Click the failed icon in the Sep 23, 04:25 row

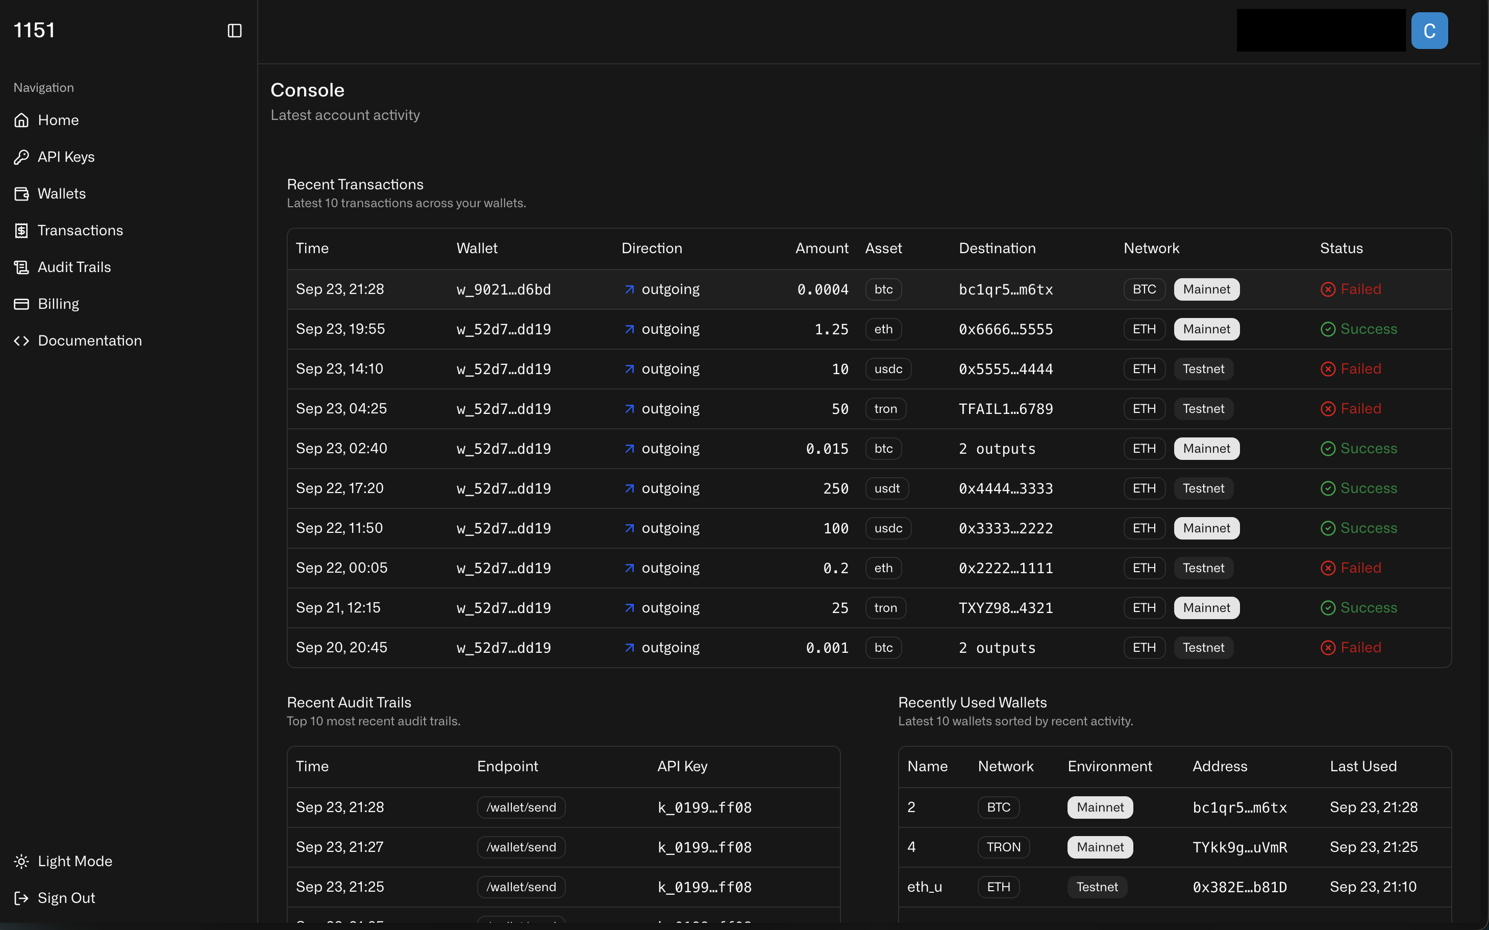pyautogui.click(x=1328, y=409)
